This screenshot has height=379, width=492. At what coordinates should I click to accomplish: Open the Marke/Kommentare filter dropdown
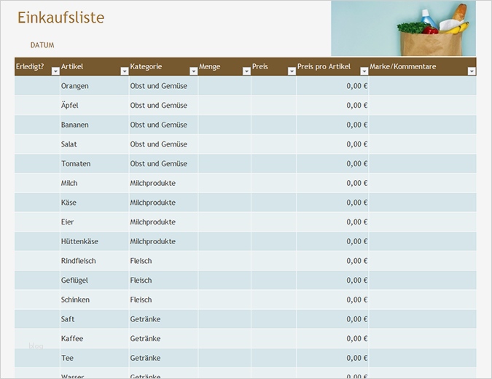coord(472,71)
